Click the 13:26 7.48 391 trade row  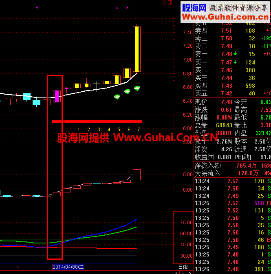[x=233, y=269]
